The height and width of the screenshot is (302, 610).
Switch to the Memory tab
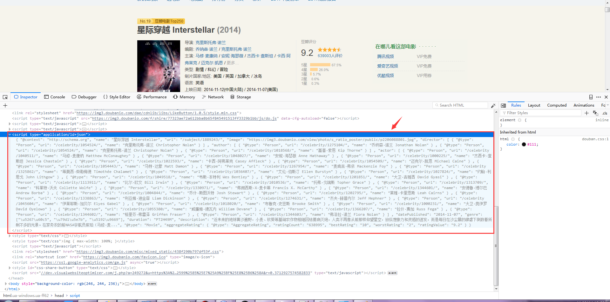point(184,97)
